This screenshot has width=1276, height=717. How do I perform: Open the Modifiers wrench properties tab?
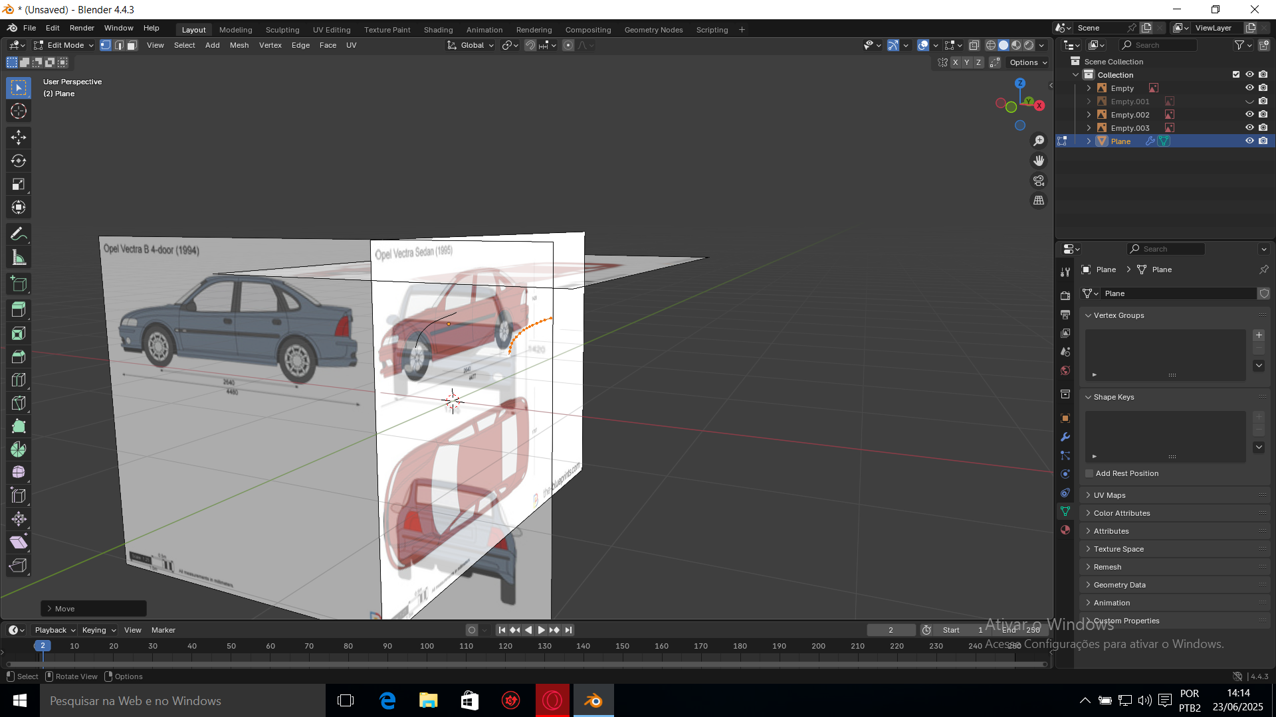pos(1065,437)
